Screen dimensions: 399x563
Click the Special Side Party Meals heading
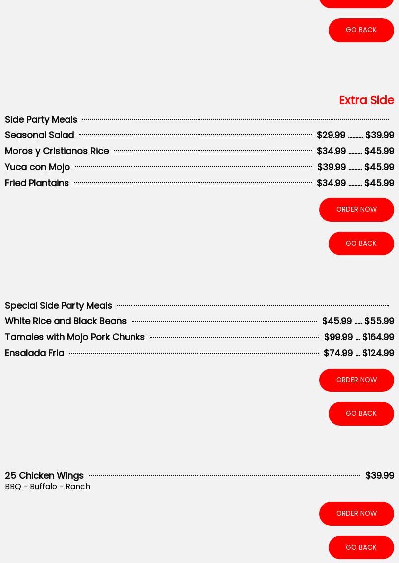click(x=59, y=305)
